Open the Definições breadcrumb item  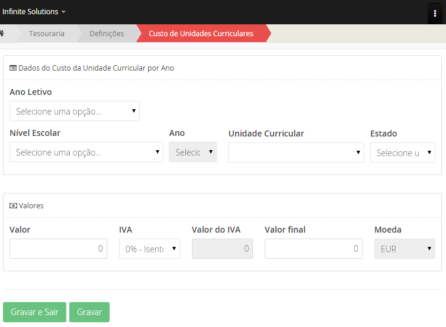[x=107, y=34]
